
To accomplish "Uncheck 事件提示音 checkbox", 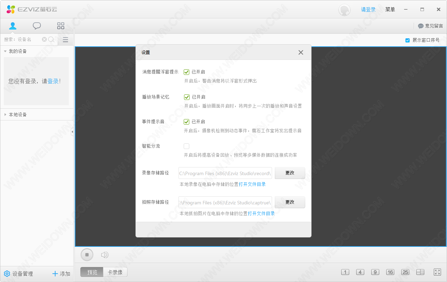I will point(186,122).
